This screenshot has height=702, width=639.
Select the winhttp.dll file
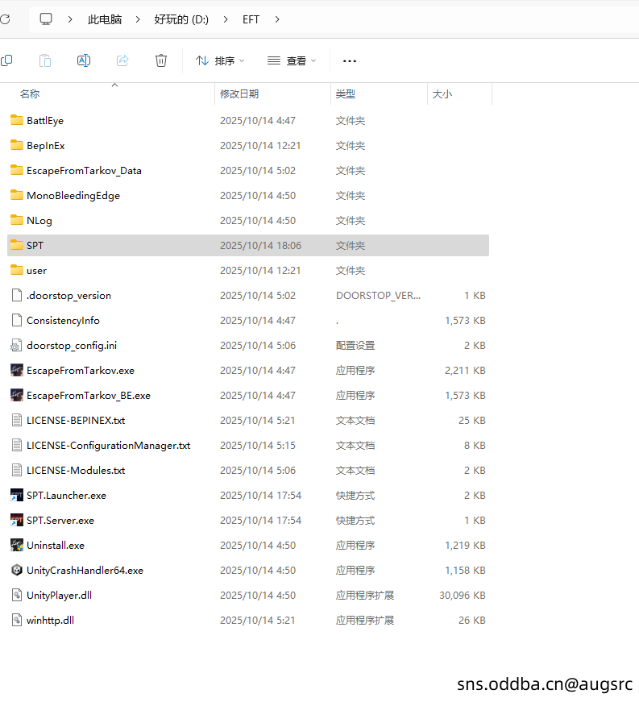[50, 621]
